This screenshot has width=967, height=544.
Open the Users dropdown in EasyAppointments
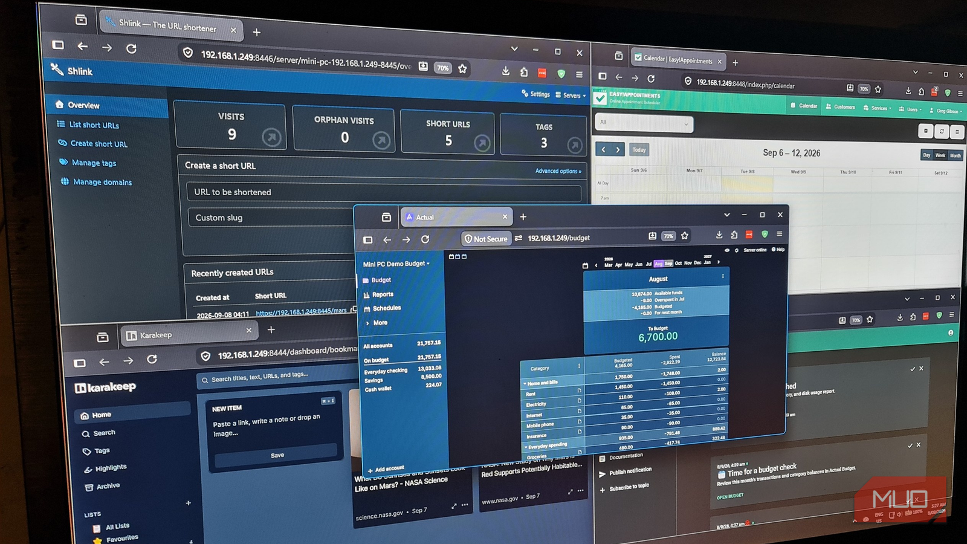click(911, 109)
